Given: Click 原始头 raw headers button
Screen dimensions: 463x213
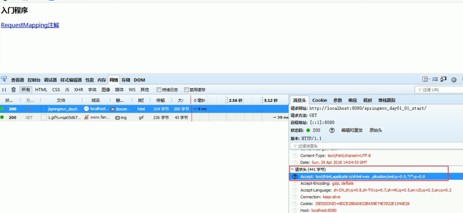Looking at the screenshot, I should click(376, 130).
